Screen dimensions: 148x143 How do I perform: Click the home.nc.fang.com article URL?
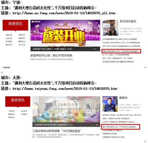point(63,13)
